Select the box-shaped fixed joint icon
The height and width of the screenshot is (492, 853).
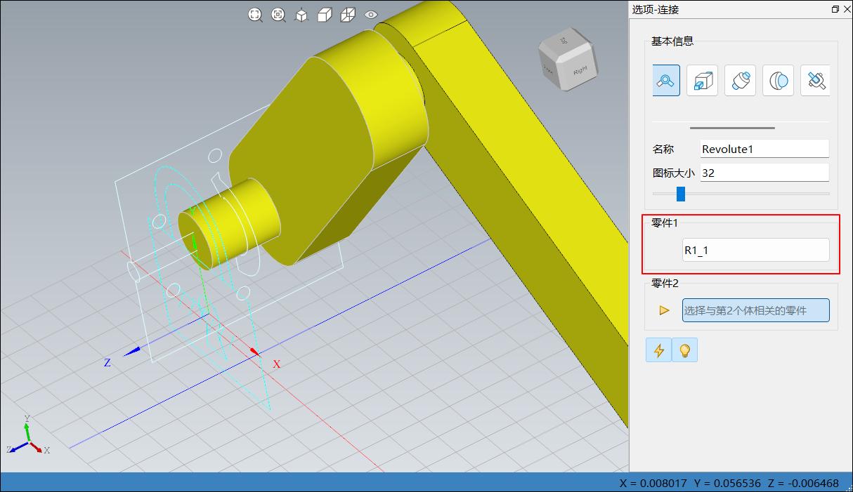coord(703,81)
